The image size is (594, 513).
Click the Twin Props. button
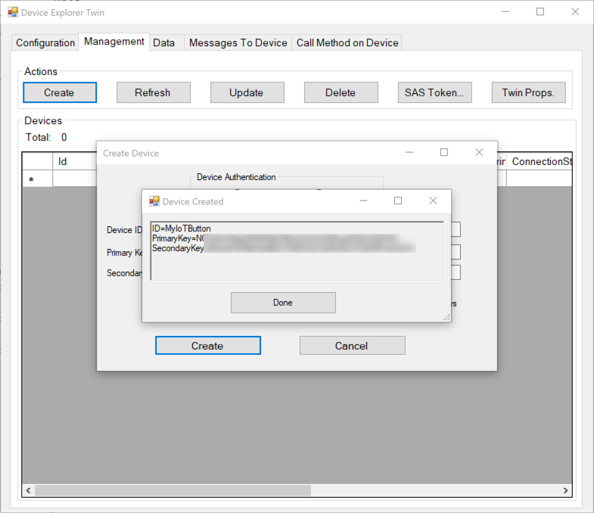pos(529,92)
